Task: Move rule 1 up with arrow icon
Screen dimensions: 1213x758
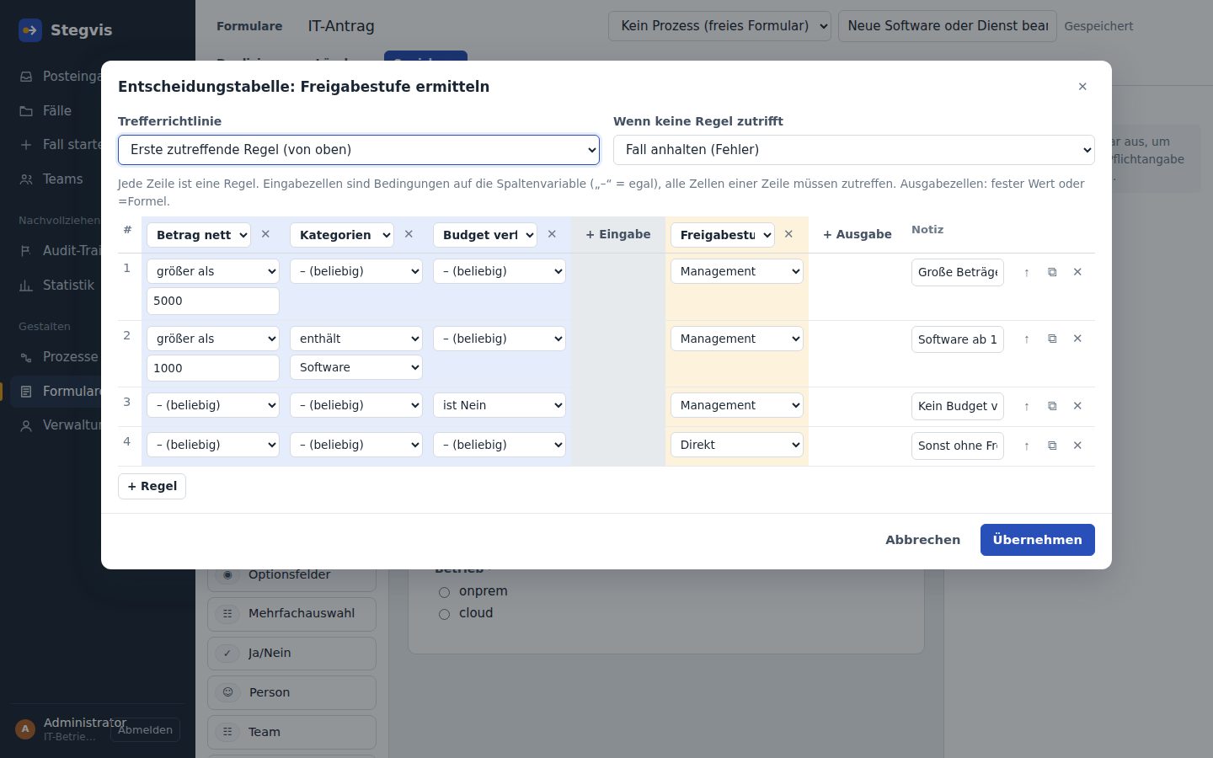Action: coord(1026,272)
